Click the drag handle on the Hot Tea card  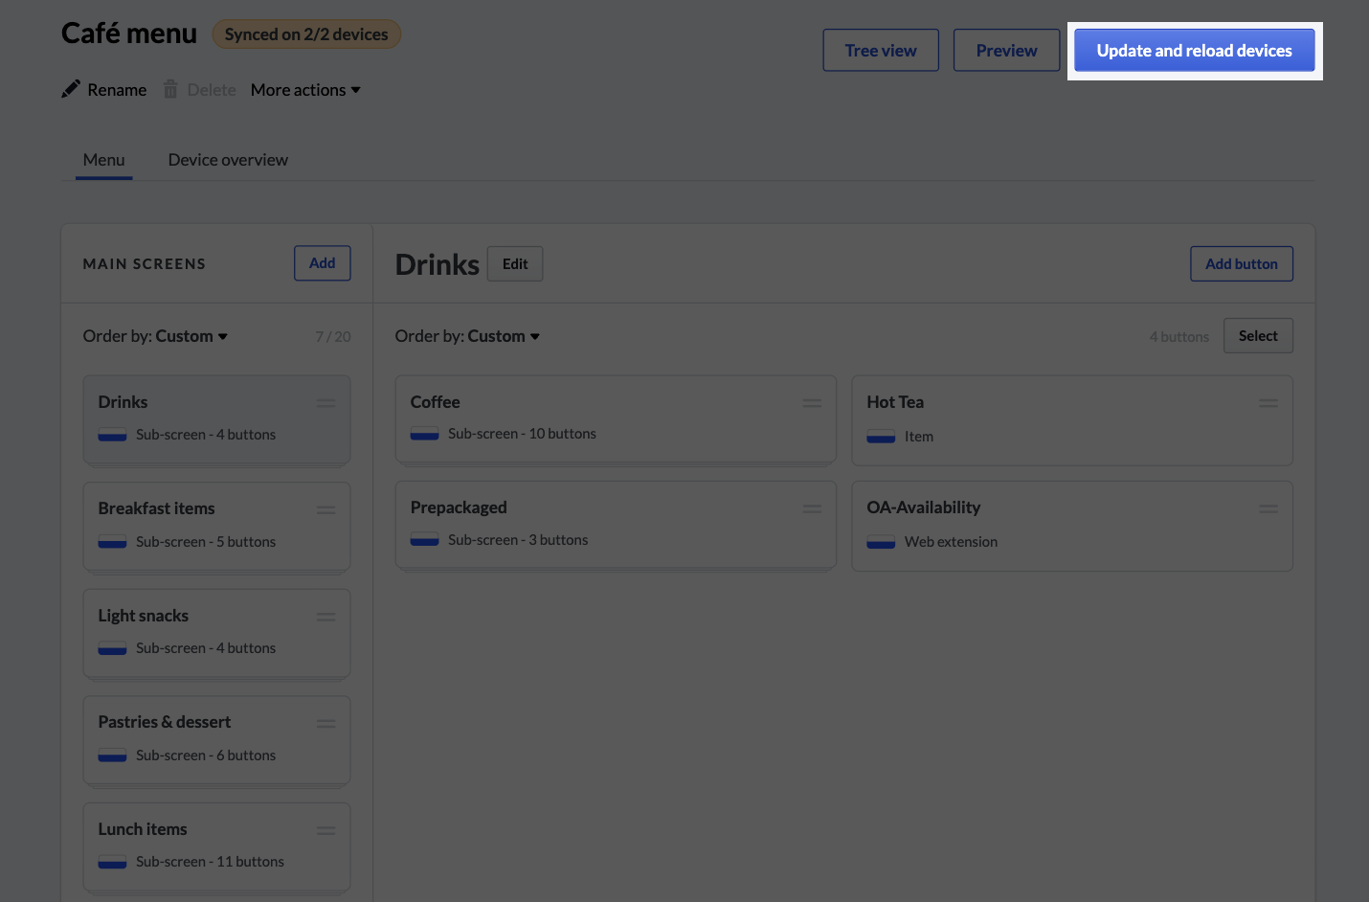click(x=1268, y=402)
